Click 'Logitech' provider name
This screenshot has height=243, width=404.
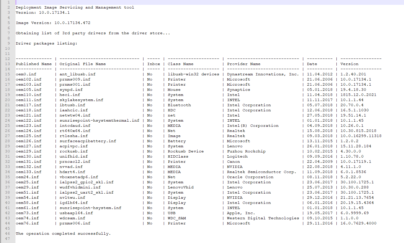point(237,156)
